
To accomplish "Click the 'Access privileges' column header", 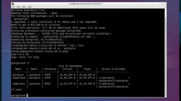I will (x=113, y=69).
